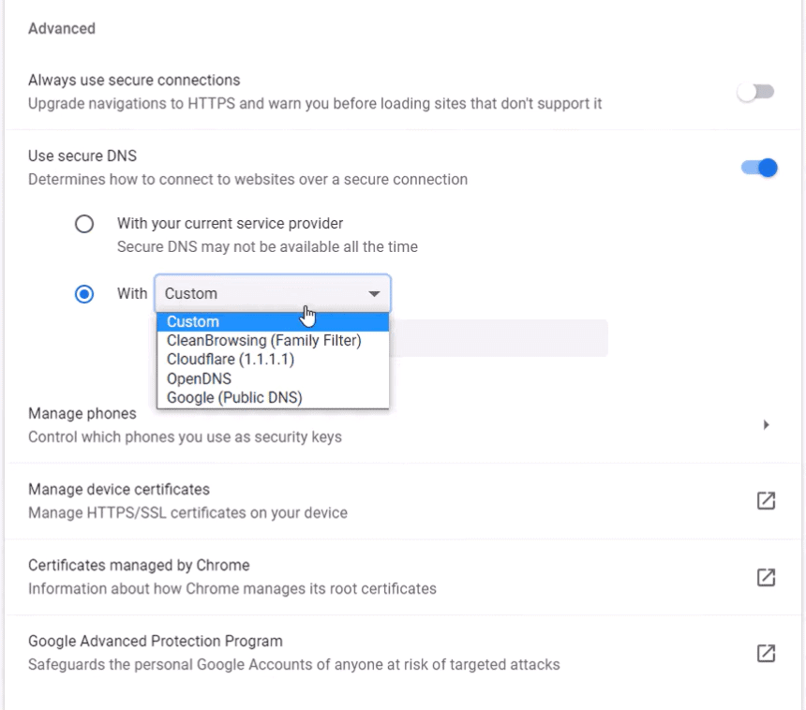
Task: Choose OpenDNS as DNS provider
Action: click(x=199, y=379)
